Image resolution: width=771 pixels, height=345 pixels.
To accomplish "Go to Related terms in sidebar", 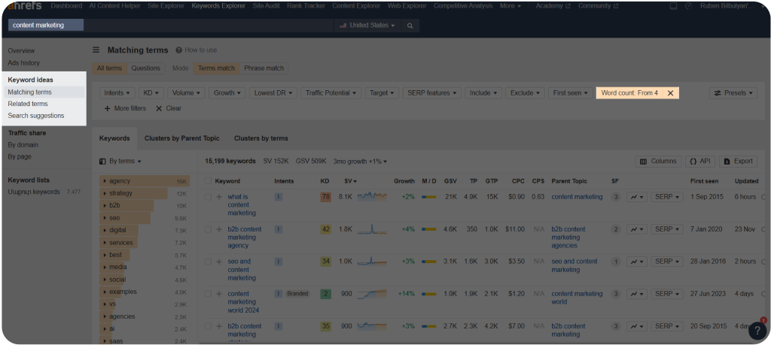I will tap(28, 104).
